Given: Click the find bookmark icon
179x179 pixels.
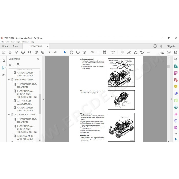Looking at the screenshot, I should click(18, 65).
